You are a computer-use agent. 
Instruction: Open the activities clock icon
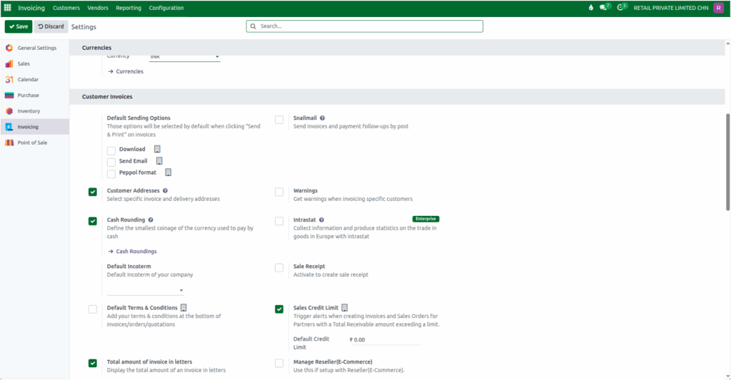[x=622, y=7]
